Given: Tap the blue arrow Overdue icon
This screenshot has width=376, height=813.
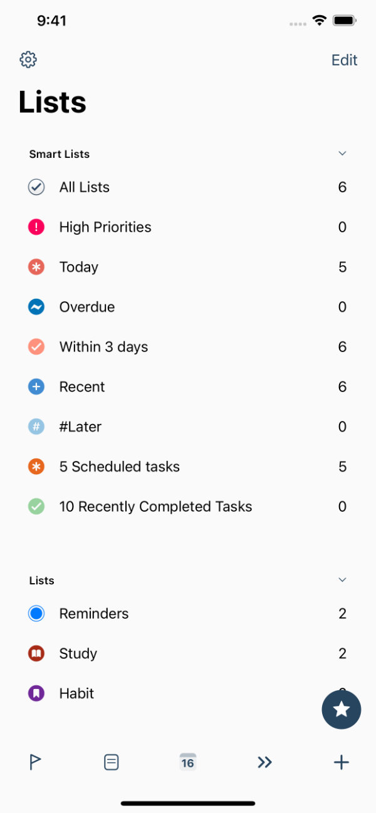Looking at the screenshot, I should point(36,307).
